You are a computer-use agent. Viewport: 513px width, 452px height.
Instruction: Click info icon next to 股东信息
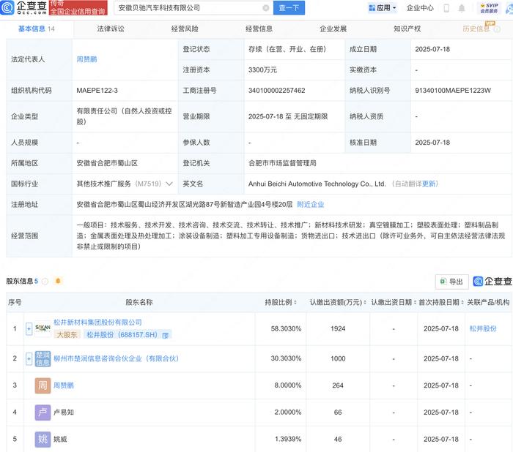pyautogui.click(x=45, y=281)
